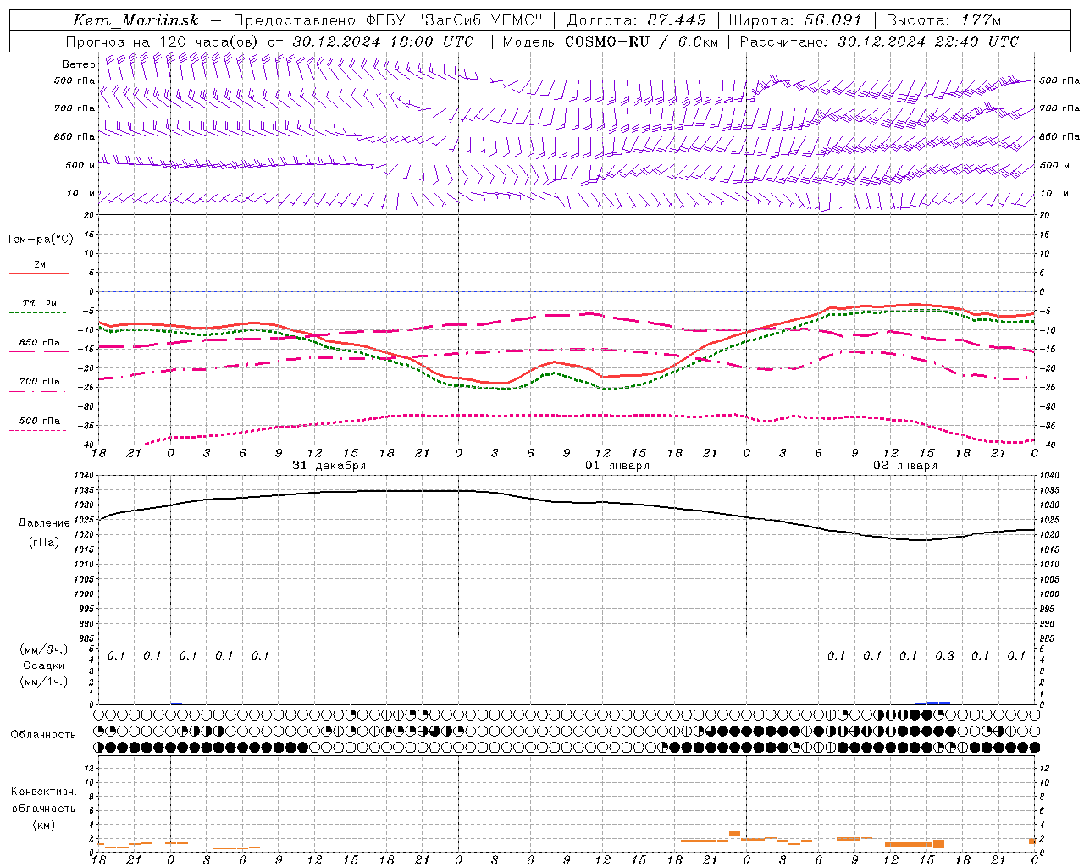Click the "Облачность" cloud cover label
The height and width of the screenshot is (867, 1084).
43,734
